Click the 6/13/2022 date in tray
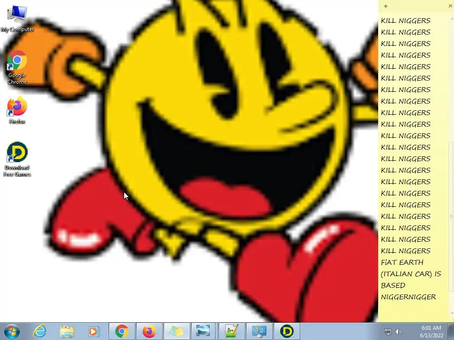 431,336
